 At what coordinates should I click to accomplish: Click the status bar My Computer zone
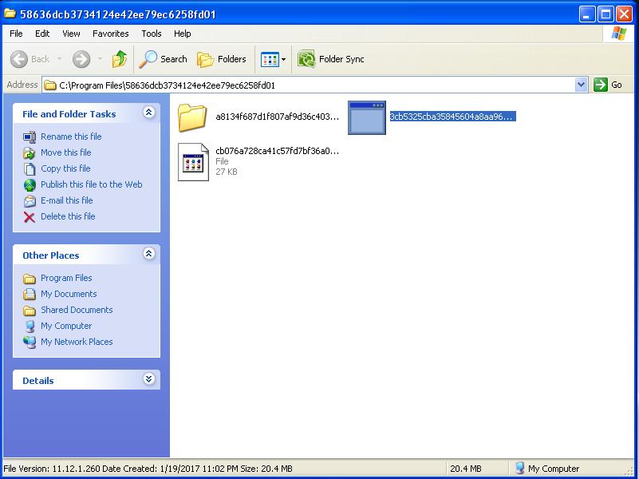coord(547,469)
